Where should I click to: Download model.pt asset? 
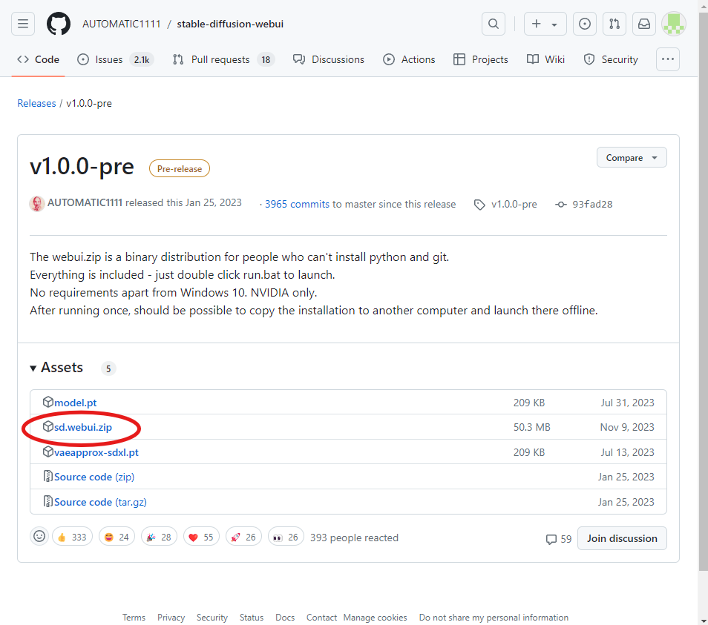pos(76,403)
